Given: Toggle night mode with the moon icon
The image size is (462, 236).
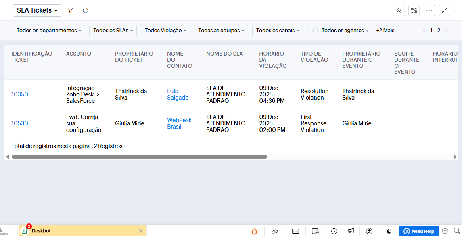Looking at the screenshot, I should click(389, 231).
